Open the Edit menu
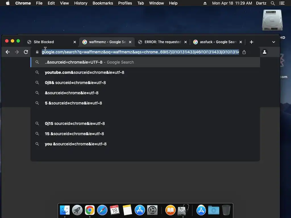The image size is (291, 218). coord(51,3)
